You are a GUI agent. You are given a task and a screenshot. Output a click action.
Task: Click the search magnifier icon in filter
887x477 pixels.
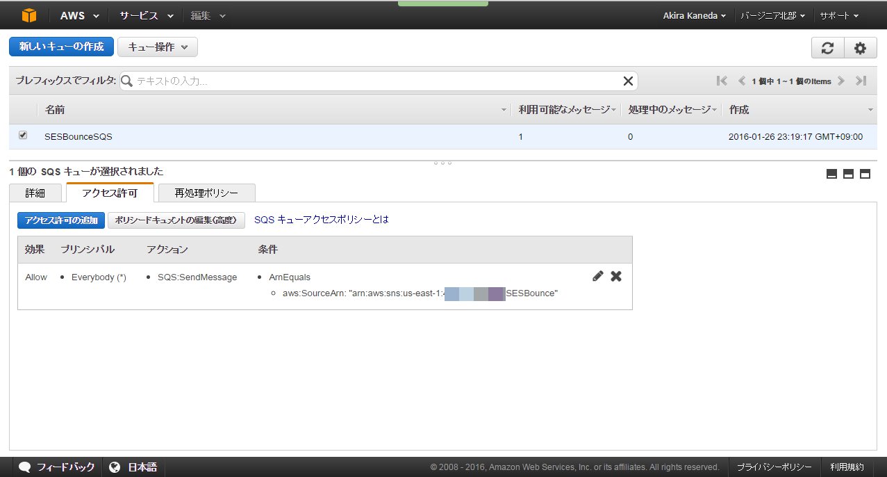click(x=128, y=81)
